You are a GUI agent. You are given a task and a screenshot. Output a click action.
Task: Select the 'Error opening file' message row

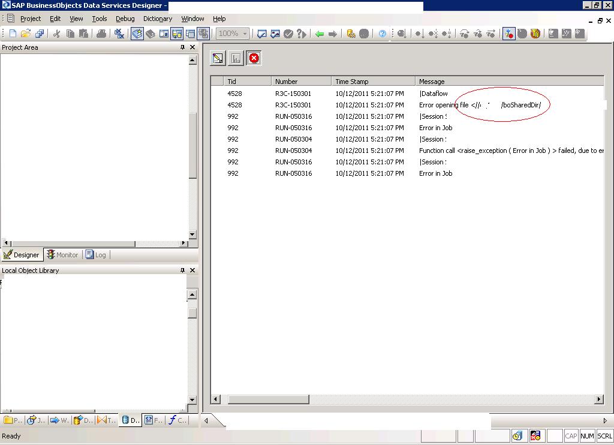(407, 105)
